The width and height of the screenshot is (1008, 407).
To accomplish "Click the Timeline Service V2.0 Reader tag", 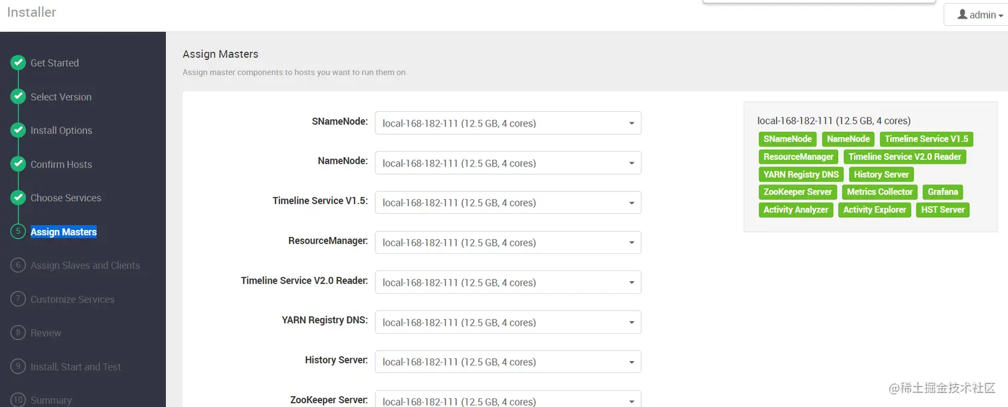I will pyautogui.click(x=905, y=157).
